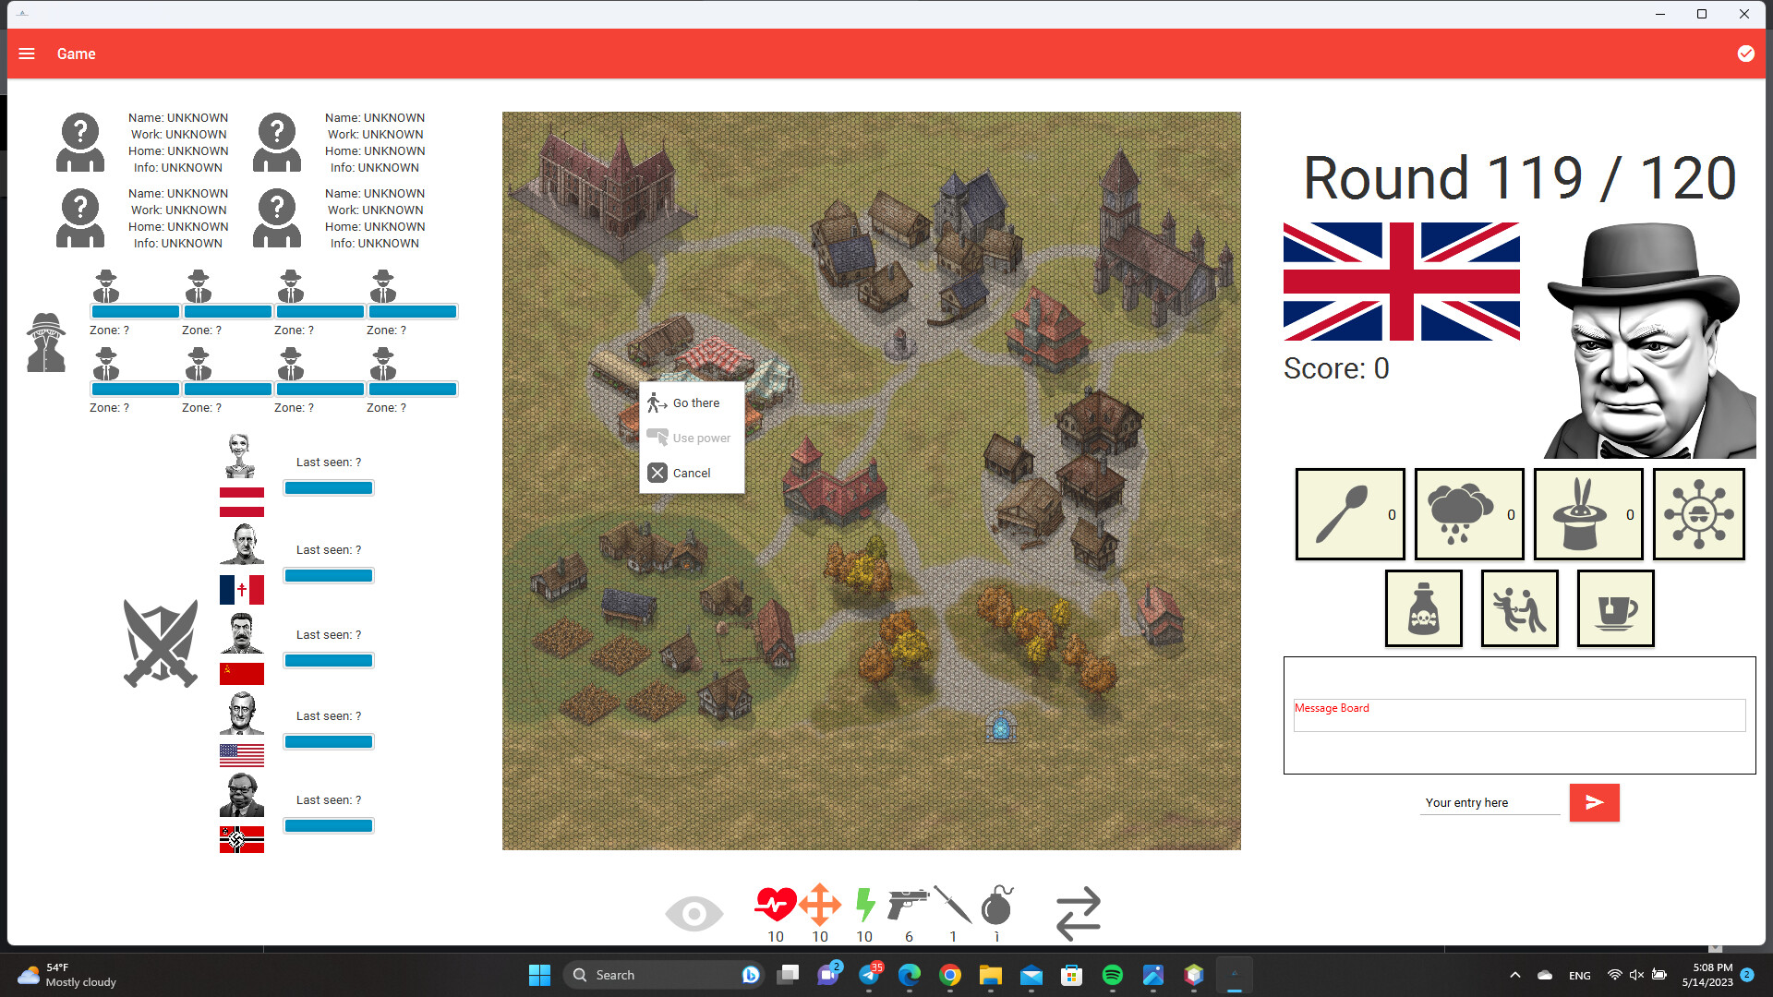The width and height of the screenshot is (1773, 997).
Task: Choose Go there from the context menu
Action: tap(694, 402)
